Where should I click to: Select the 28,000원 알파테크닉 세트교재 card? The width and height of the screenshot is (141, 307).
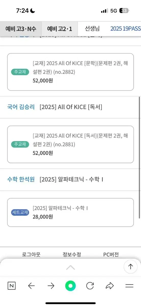click(x=70, y=212)
